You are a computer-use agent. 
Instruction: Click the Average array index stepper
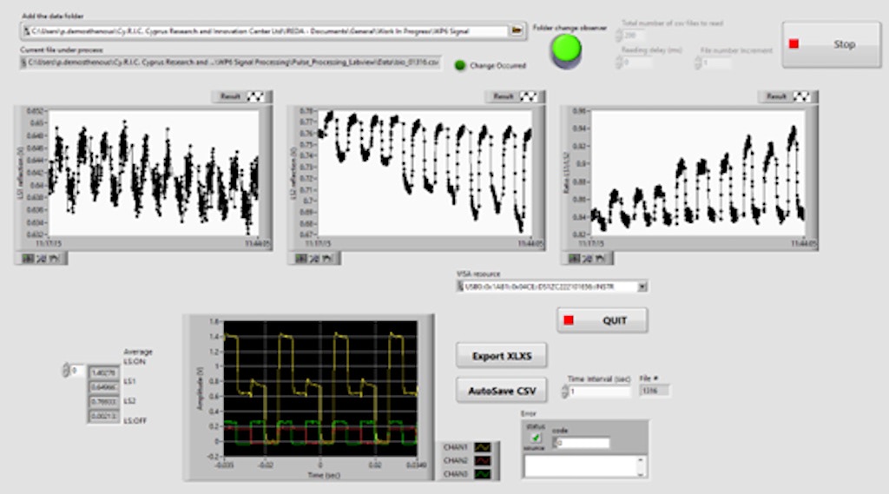pos(64,372)
